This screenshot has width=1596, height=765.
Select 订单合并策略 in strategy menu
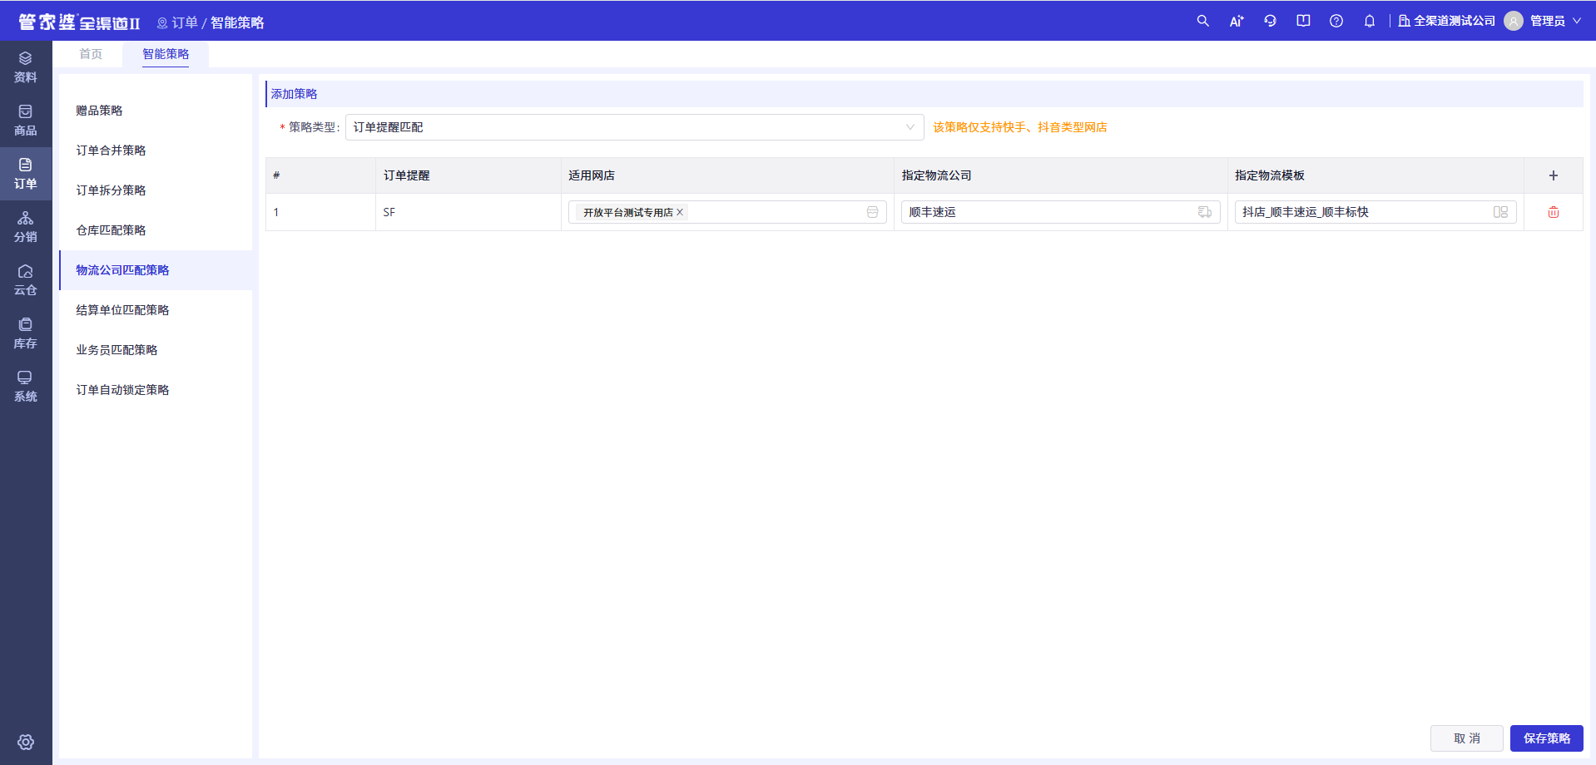click(x=156, y=151)
